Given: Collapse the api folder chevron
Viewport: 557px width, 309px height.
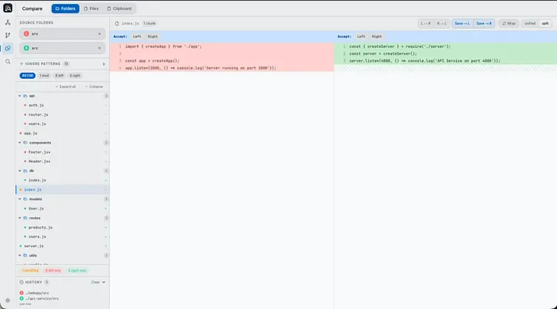Looking at the screenshot, I should [x=20, y=96].
